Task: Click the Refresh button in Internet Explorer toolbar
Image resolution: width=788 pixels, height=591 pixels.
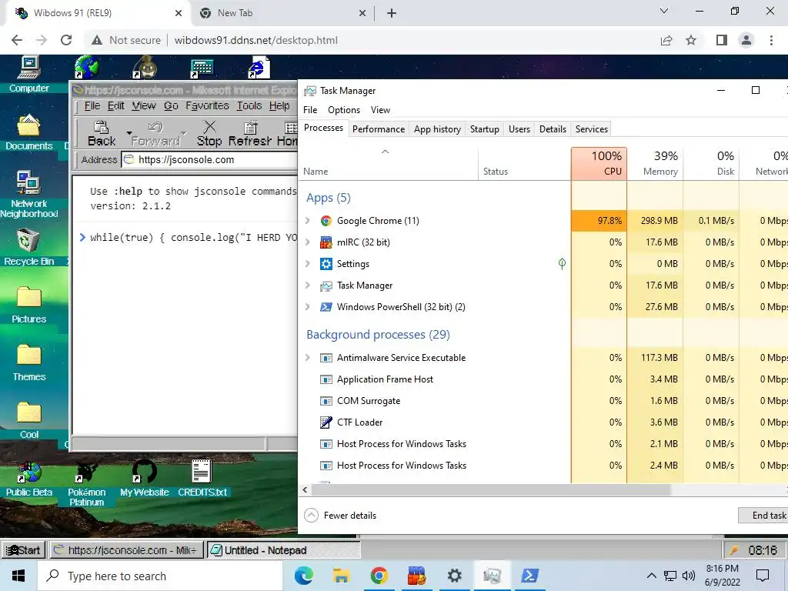Action: (250, 133)
